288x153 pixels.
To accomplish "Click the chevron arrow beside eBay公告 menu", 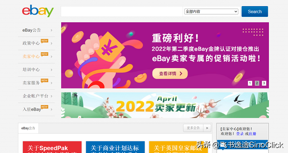I will (x=51, y=30).
